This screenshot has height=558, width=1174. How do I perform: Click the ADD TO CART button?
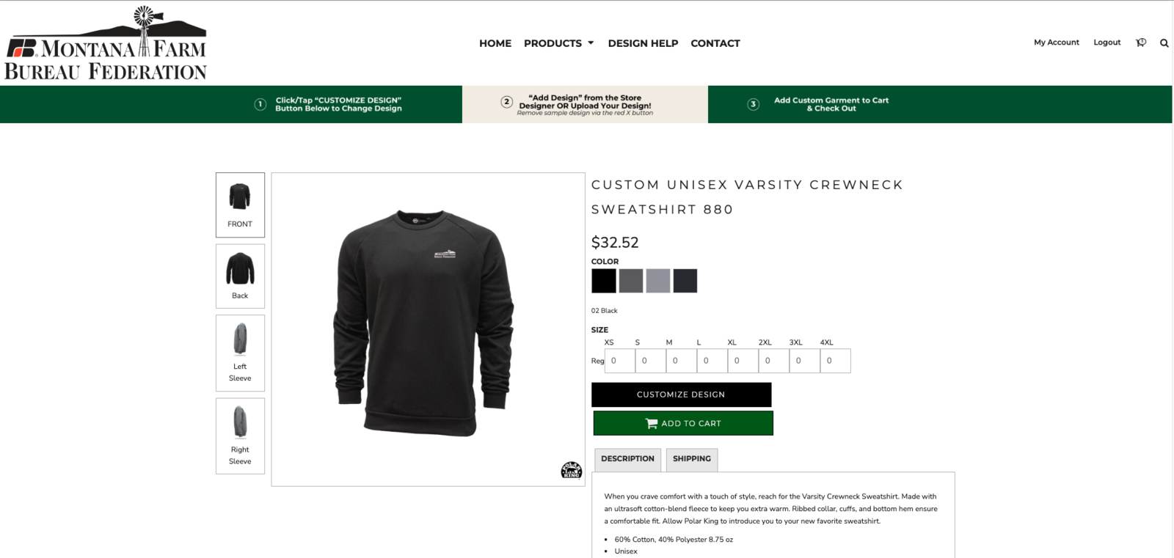click(x=683, y=423)
